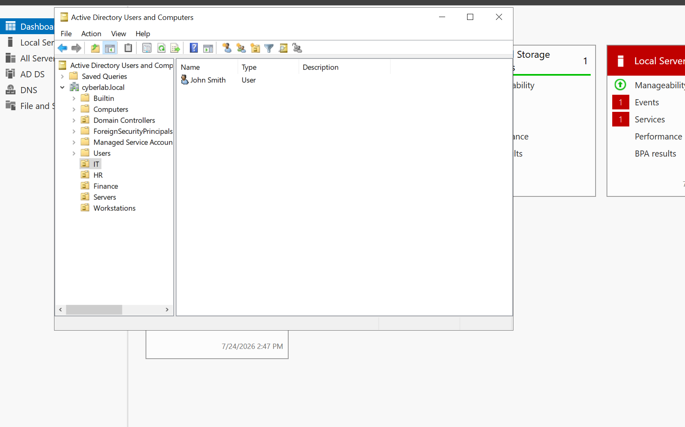Expand the ForeignSecurityPrincipals container
Viewport: 685px width, 427px height.
tap(74, 131)
